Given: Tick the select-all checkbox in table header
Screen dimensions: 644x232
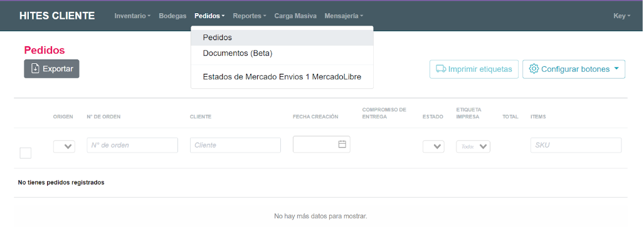Looking at the screenshot, I should pyautogui.click(x=26, y=153).
